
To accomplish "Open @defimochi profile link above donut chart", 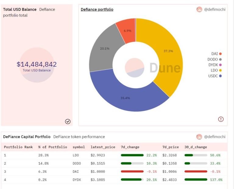I will point(214,9).
